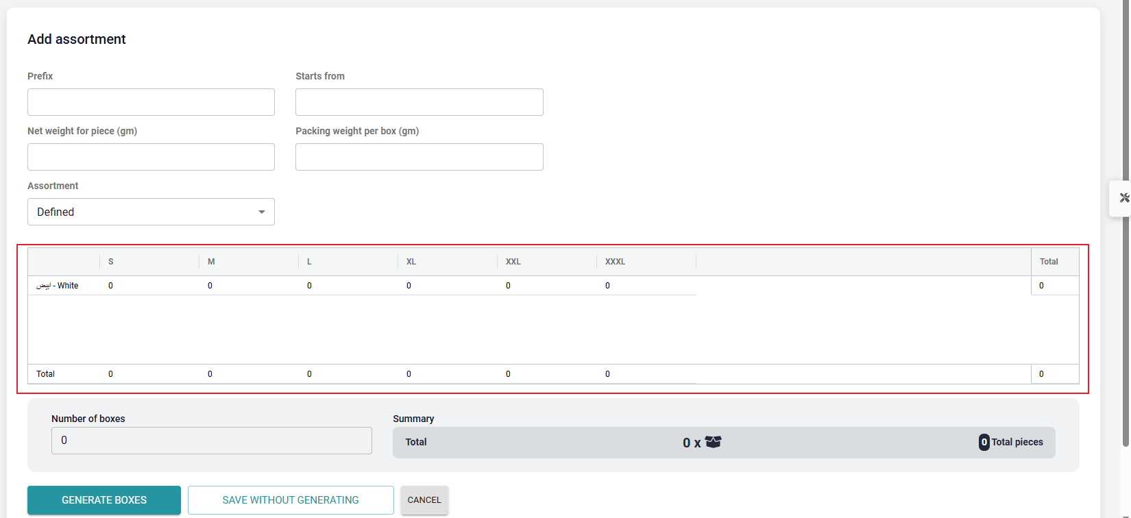The height and width of the screenshot is (518, 1131).
Task: Cancel the assortment form
Action: (x=424, y=500)
